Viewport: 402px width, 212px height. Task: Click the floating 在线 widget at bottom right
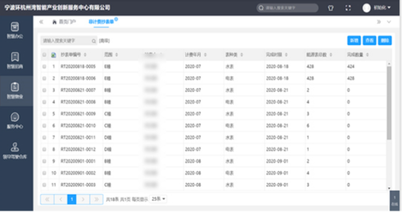point(395,201)
